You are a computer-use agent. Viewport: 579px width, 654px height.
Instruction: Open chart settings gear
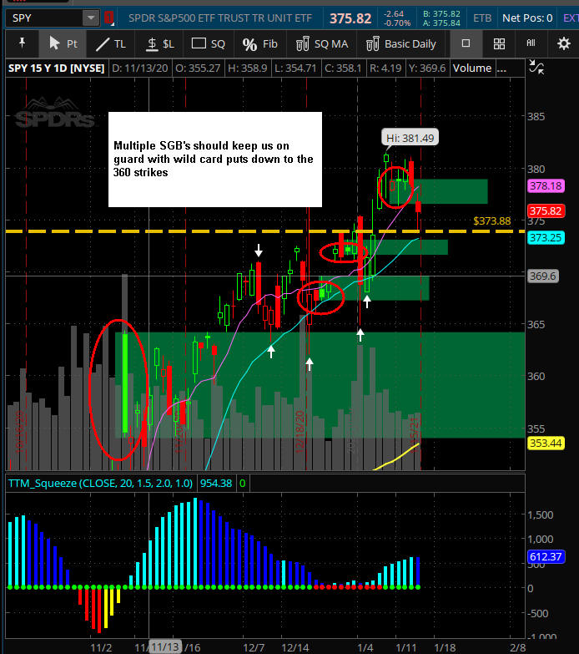pos(563,43)
